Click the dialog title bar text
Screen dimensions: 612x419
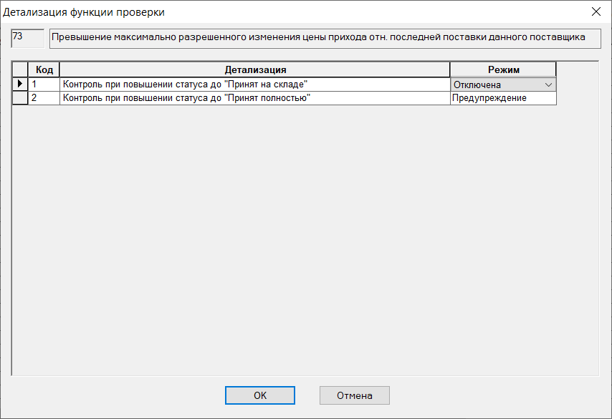point(84,12)
